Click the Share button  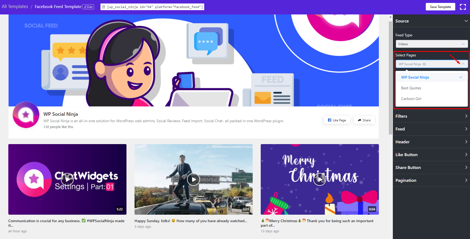click(x=364, y=120)
